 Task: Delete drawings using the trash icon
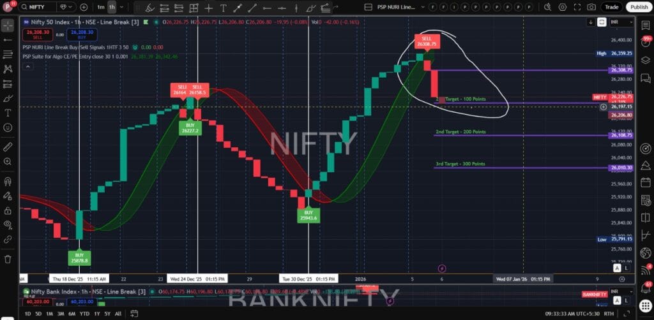point(8,259)
